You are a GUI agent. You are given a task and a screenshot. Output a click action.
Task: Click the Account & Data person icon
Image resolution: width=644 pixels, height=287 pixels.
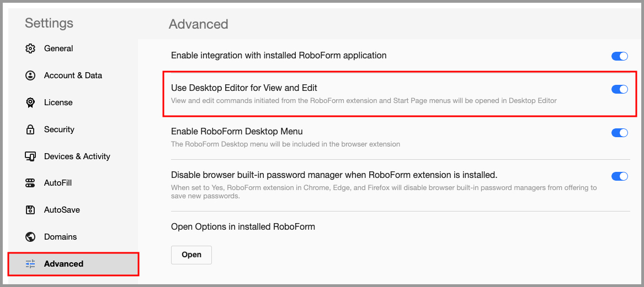click(30, 75)
